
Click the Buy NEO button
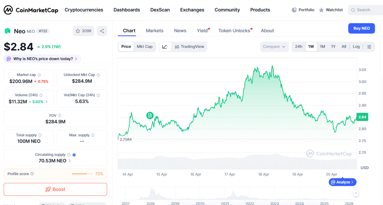[361, 28]
